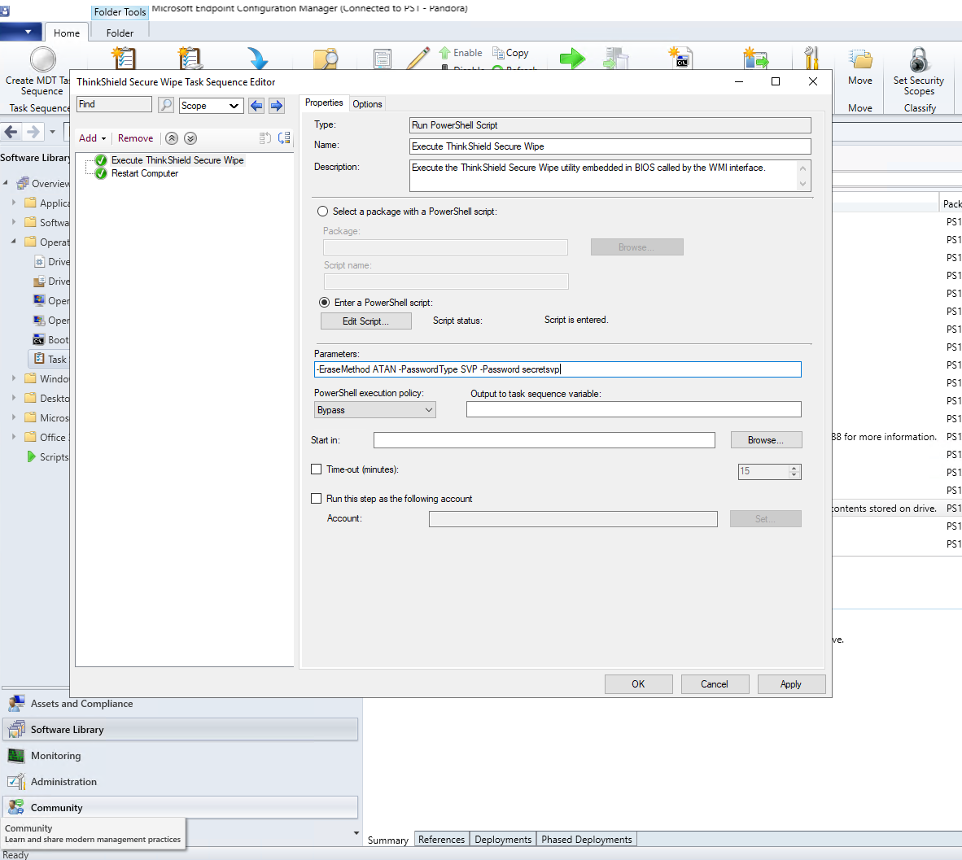Click the navigation back arrow in console
Image resolution: width=962 pixels, height=860 pixels.
point(11,131)
